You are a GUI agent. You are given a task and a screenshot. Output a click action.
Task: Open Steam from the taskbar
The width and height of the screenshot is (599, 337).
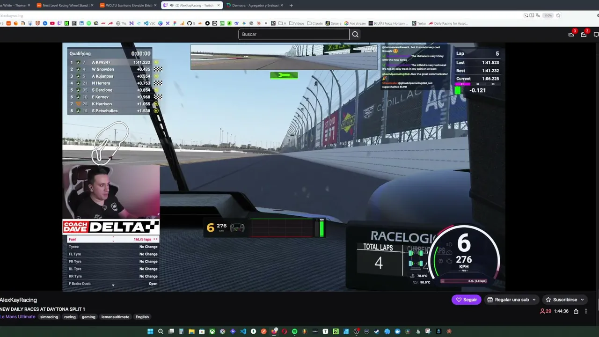(x=377, y=331)
